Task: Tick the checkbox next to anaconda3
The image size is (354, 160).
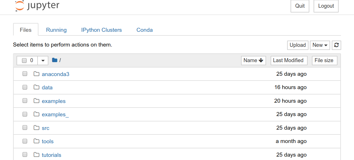Action: [x=25, y=74]
